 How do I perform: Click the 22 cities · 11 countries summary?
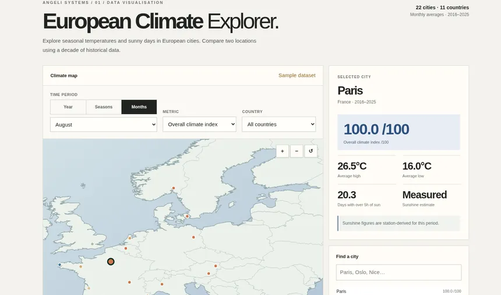[x=442, y=8]
